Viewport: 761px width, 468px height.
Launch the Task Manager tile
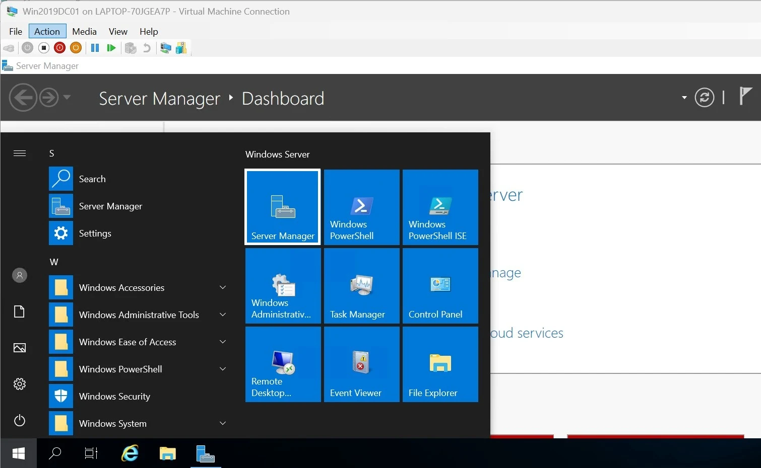tap(361, 285)
